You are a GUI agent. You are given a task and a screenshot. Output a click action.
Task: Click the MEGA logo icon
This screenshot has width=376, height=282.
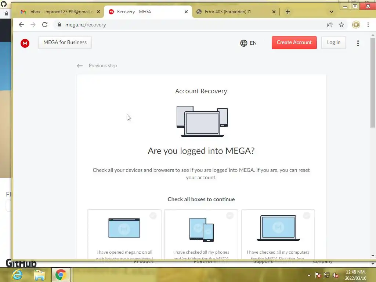coord(25,43)
